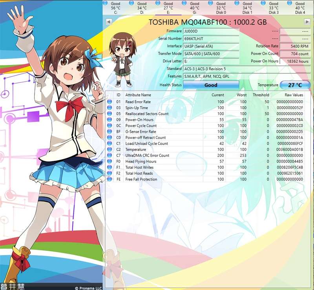Click the status icon for G-Sense Error Rate
This screenshot has height=290, width=314.
[x=110, y=131]
